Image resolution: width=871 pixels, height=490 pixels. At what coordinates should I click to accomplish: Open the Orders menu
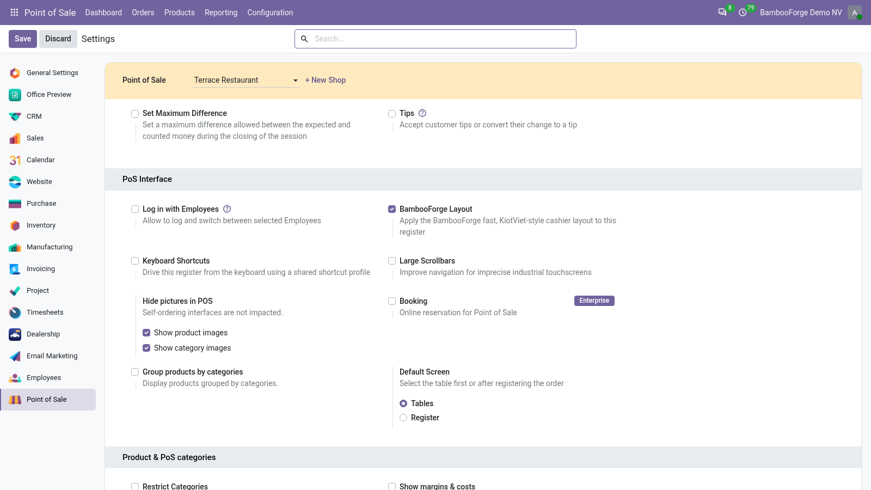coord(143,13)
